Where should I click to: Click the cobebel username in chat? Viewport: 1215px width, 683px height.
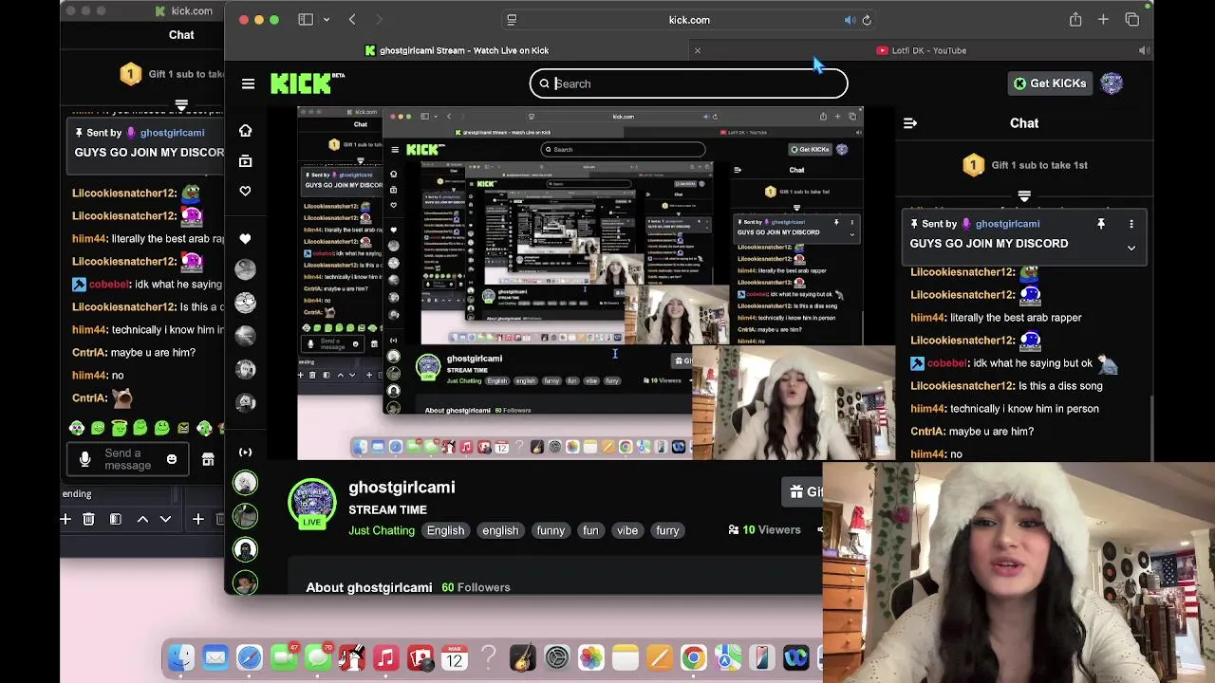[x=947, y=363]
